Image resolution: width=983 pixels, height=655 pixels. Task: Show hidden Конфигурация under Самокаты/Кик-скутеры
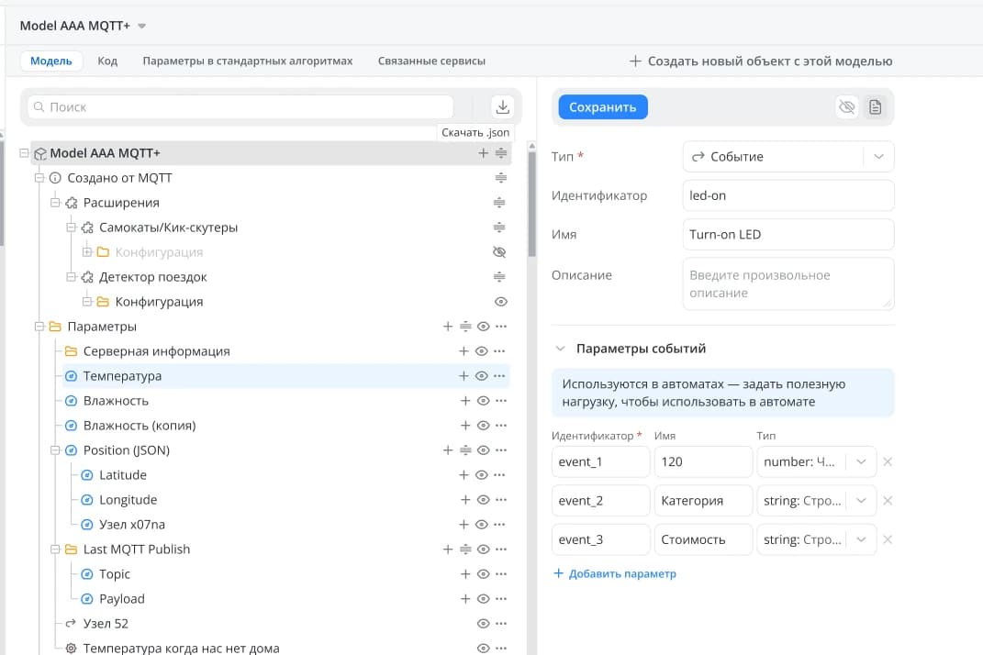[500, 252]
